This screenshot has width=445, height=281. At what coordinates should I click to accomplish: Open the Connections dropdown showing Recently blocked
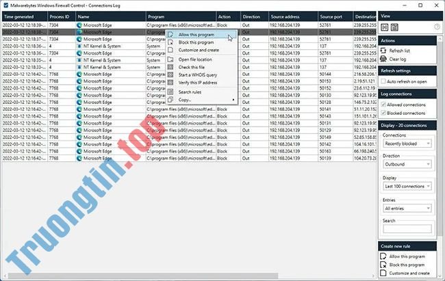click(x=407, y=144)
